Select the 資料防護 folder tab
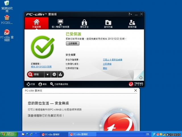The width and height of the screenshot is (182, 137). coord(108,24)
